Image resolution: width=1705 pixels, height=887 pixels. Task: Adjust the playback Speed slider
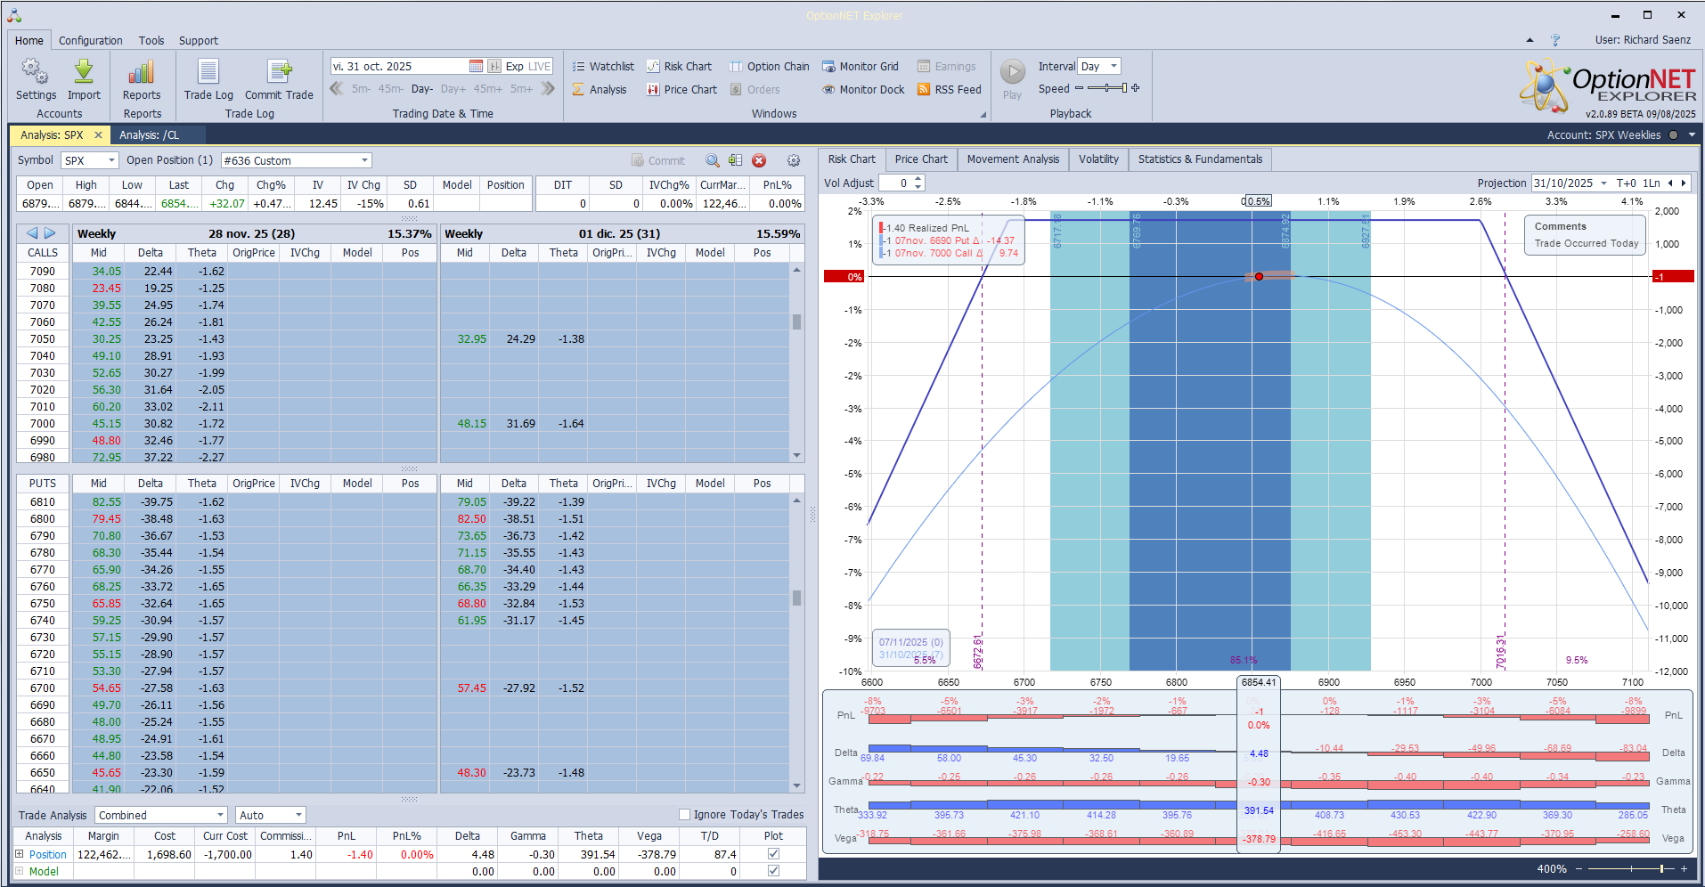pyautogui.click(x=1107, y=88)
